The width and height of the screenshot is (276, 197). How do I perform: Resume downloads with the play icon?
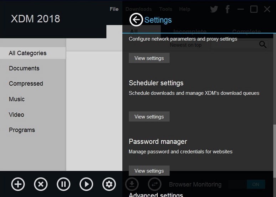click(x=86, y=184)
